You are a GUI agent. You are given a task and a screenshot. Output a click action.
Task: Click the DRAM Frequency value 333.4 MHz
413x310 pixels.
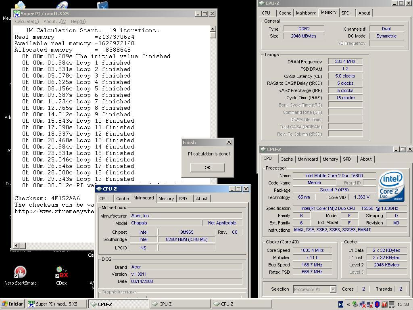click(345, 61)
